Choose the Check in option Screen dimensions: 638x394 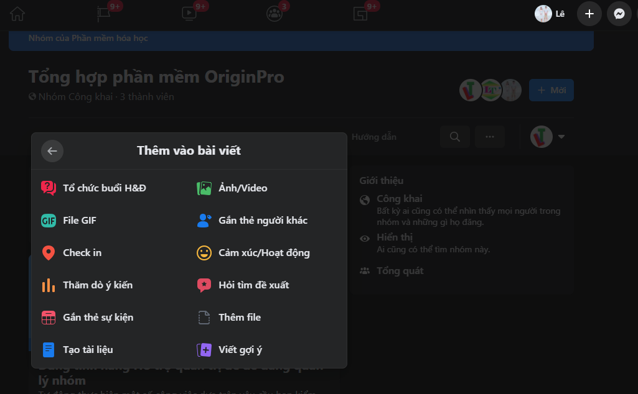(x=72, y=253)
